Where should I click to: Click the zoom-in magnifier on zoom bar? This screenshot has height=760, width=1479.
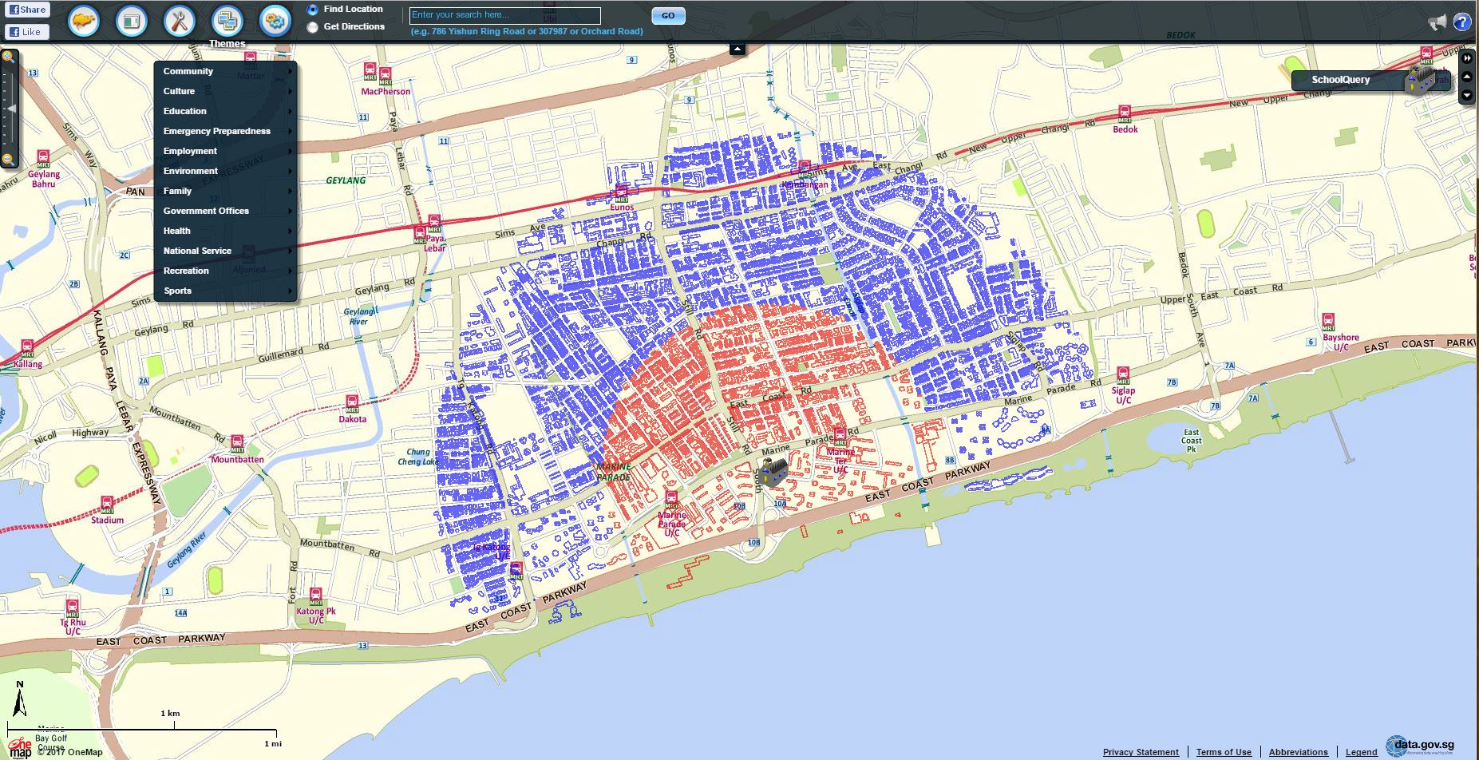click(8, 57)
